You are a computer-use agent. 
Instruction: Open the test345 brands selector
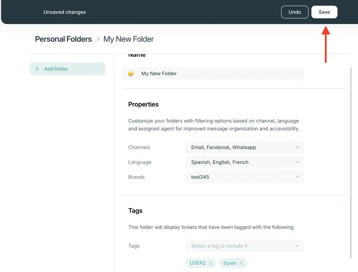click(245, 177)
